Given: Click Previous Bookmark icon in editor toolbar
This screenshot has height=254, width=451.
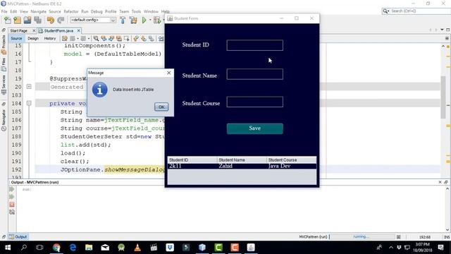Looking at the screenshot, I should (x=136, y=38).
